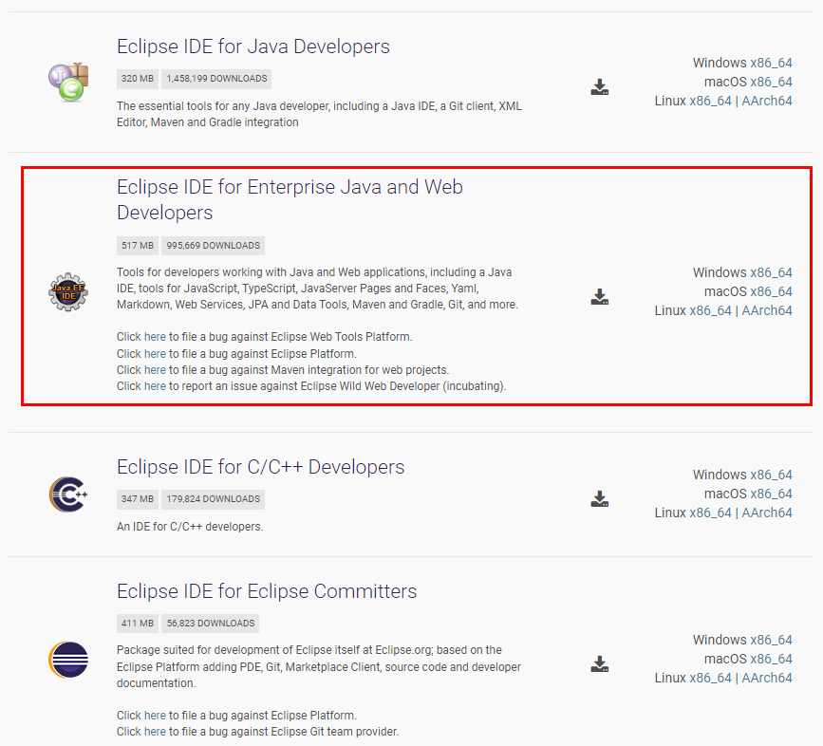Download Java Developers macOS x86_64

pyautogui.click(x=771, y=82)
